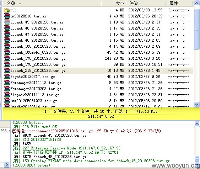This screenshot has width=200, height=169.
Task: Select the dbmanager20111112.tar.gz archive icon
Action: [7, 83]
